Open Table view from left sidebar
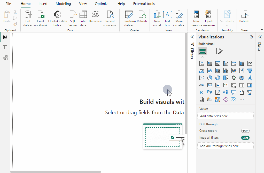The height and width of the screenshot is (173, 264). coord(5,47)
